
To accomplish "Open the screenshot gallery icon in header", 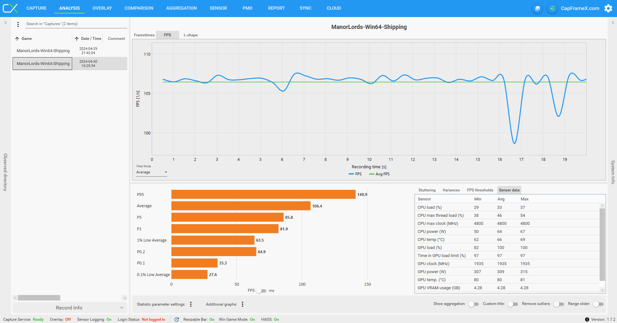I will click(x=537, y=8).
